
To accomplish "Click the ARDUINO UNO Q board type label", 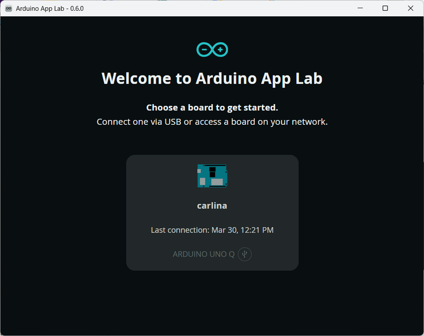I will [x=204, y=254].
